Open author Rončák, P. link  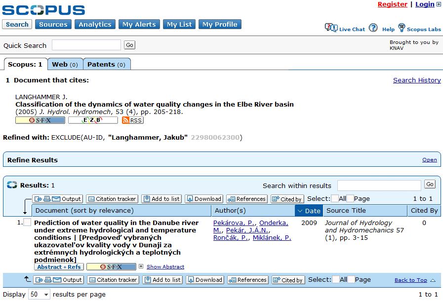click(231, 238)
